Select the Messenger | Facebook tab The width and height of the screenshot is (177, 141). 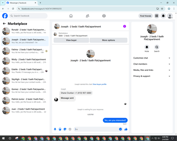click(x=22, y=3)
